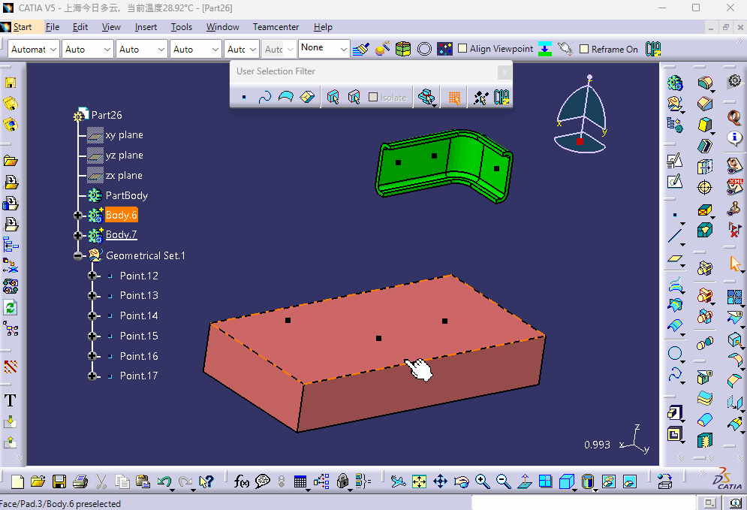Click the green download arrow icon
747x510 pixels.
(x=544, y=49)
